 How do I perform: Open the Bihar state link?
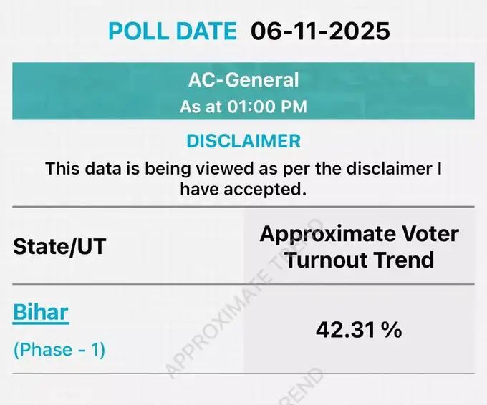click(41, 313)
